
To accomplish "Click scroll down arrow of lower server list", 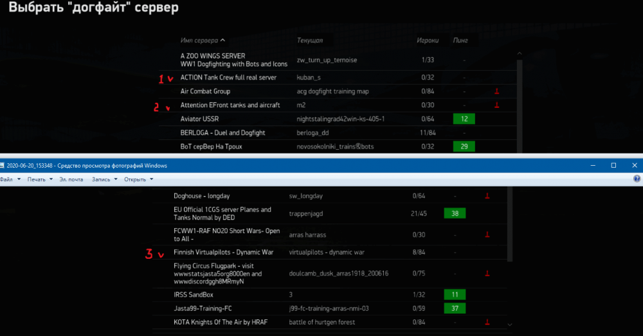I will tap(510, 324).
